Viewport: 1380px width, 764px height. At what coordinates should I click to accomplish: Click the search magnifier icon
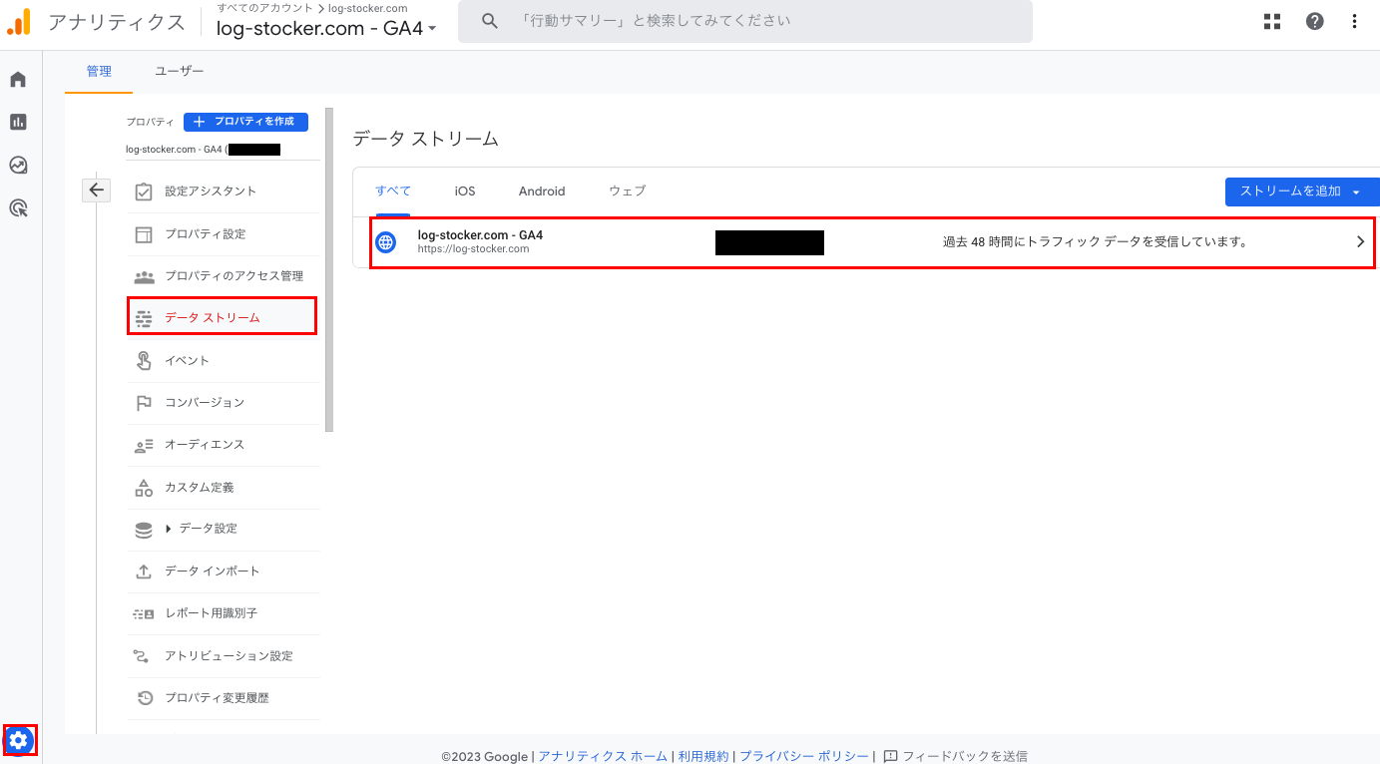pos(489,21)
